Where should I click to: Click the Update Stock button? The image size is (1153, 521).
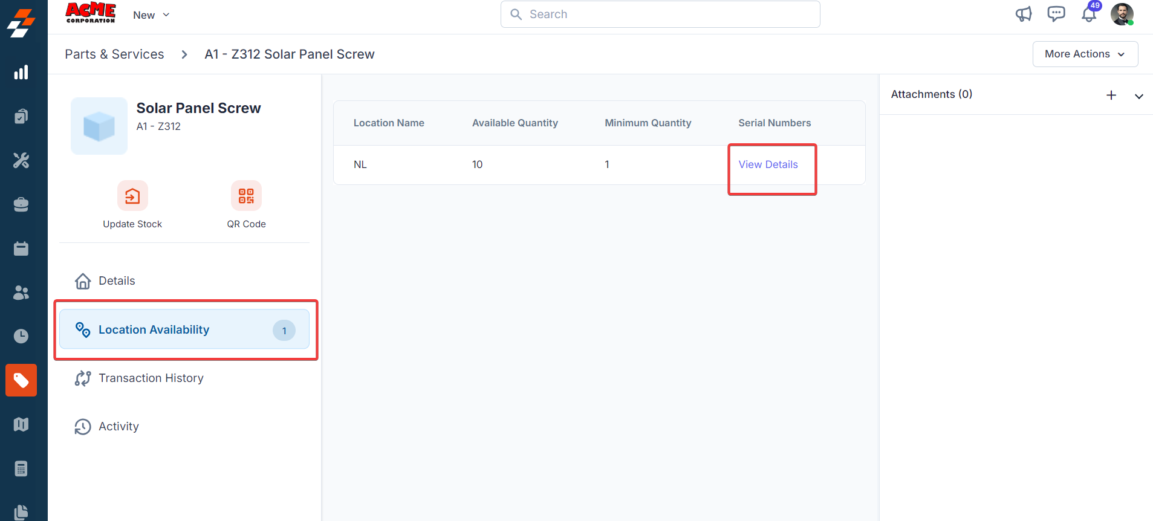pyautogui.click(x=132, y=196)
